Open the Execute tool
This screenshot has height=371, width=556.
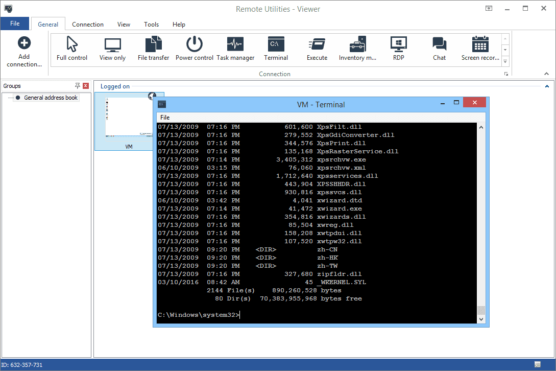click(x=317, y=45)
